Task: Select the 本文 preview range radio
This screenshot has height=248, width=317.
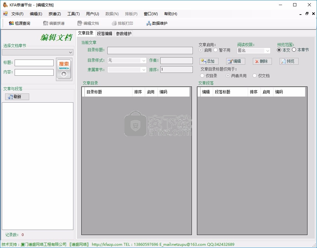Action: [x=279, y=50]
